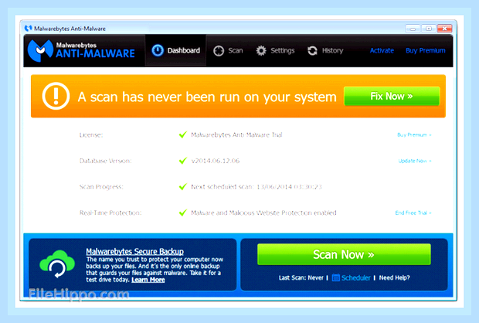Start a scan with Scan Now
The image size is (479, 323).
click(344, 254)
